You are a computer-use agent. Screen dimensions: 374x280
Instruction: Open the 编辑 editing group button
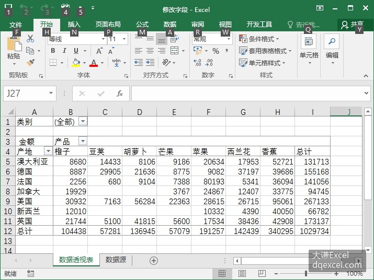332,50
